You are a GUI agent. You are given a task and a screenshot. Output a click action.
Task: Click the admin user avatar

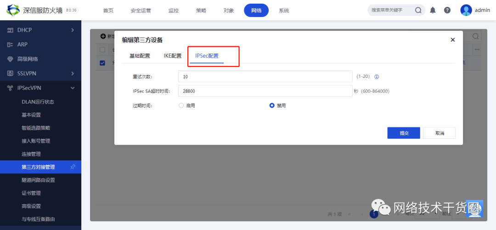(x=466, y=10)
